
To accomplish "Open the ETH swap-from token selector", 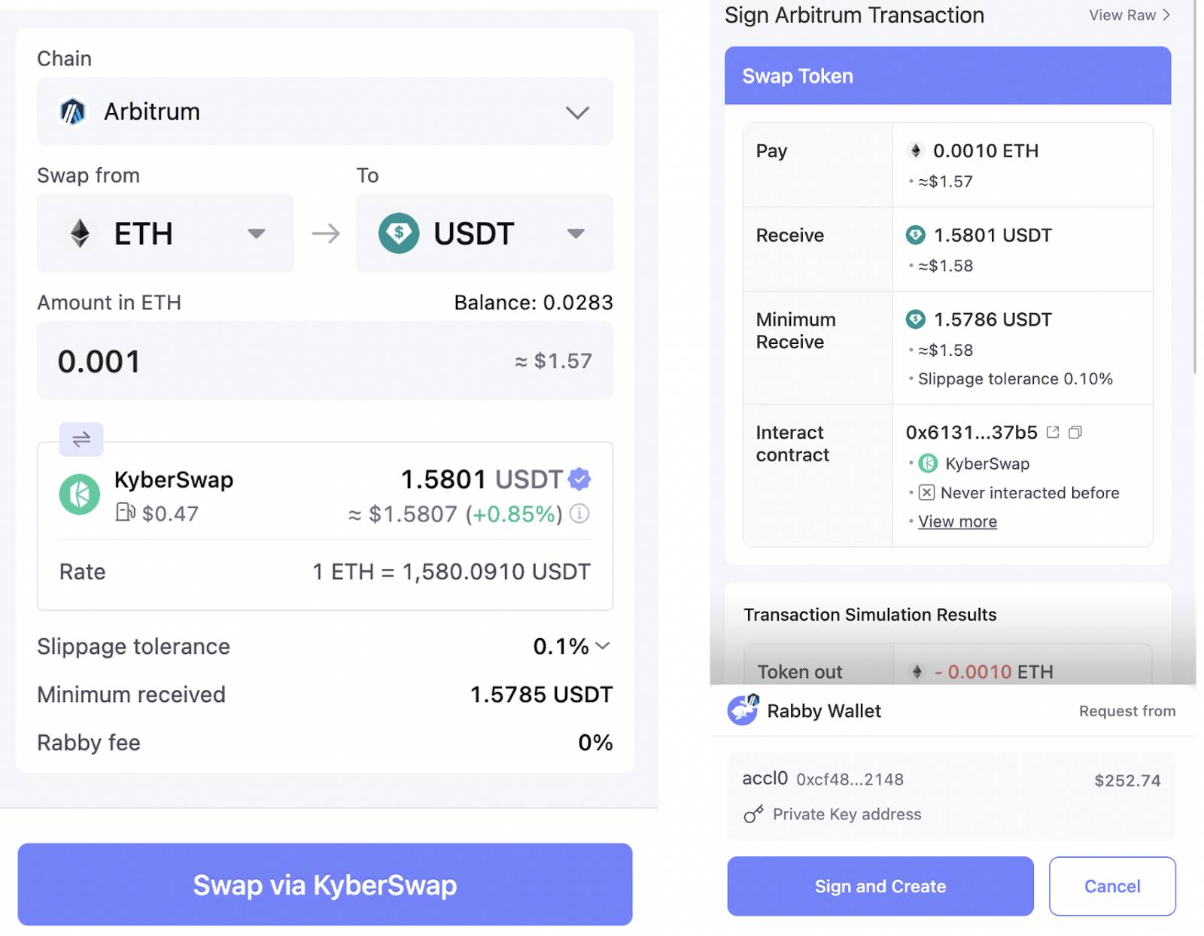I will pos(166,233).
